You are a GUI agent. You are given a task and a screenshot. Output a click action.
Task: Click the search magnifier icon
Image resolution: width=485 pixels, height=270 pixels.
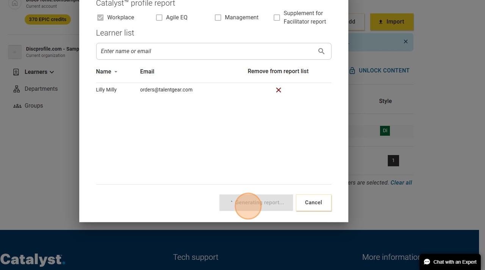click(x=321, y=51)
